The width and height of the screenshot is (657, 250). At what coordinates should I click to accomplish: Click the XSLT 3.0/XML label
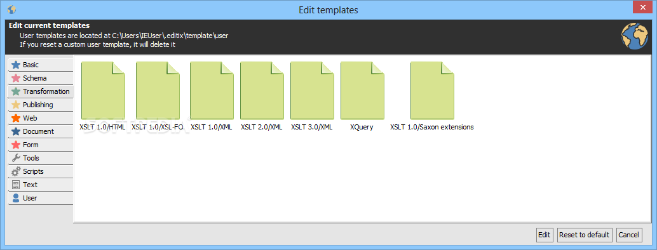pos(312,127)
